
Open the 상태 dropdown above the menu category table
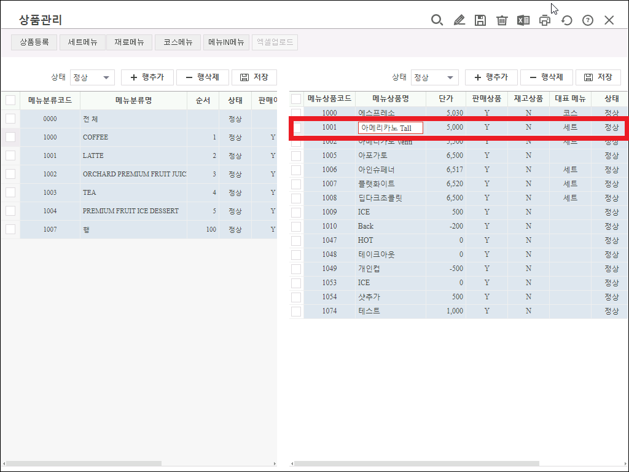[x=92, y=77]
